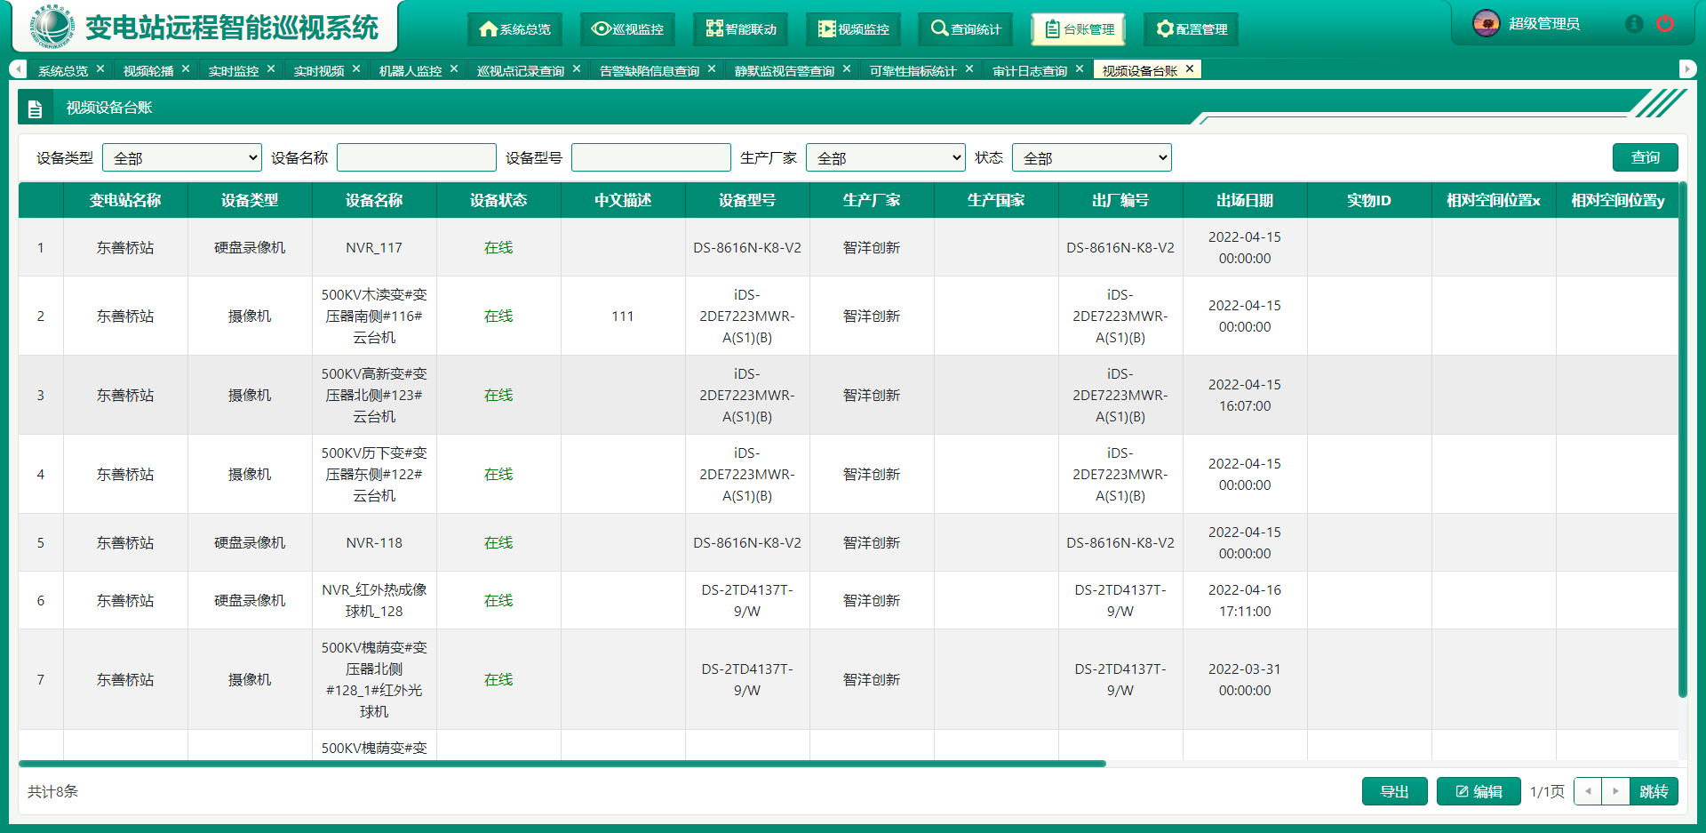The image size is (1706, 833).
Task: Click the super administrator avatar icon
Action: pyautogui.click(x=1486, y=24)
